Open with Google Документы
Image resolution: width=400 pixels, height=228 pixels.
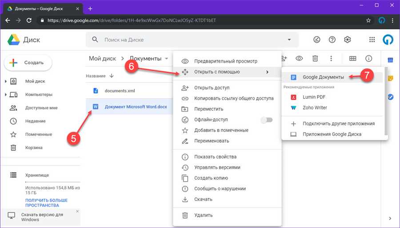tap(332, 77)
